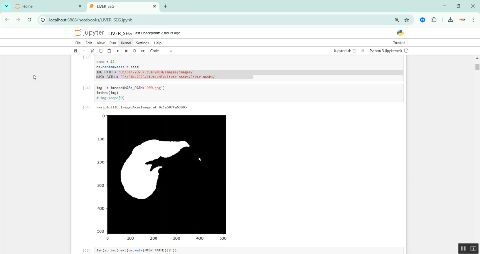Interrupt the kernel with the stop icon
This screenshot has width=480, height=254.
click(x=126, y=51)
